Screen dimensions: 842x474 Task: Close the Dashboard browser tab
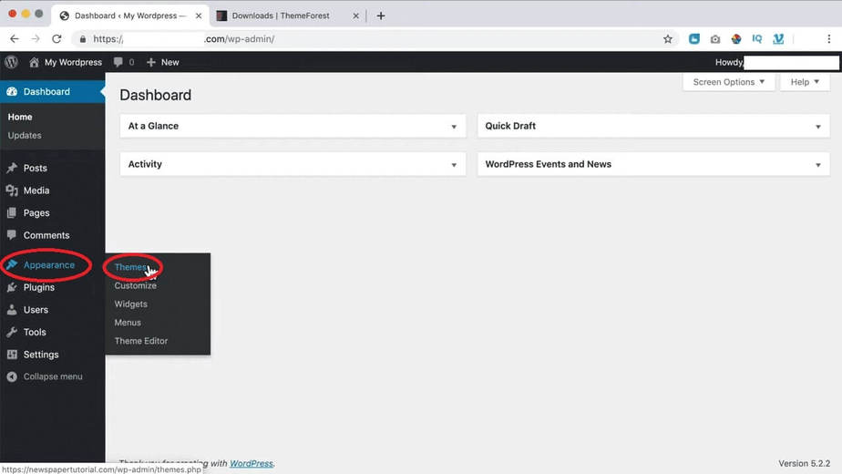pos(199,15)
